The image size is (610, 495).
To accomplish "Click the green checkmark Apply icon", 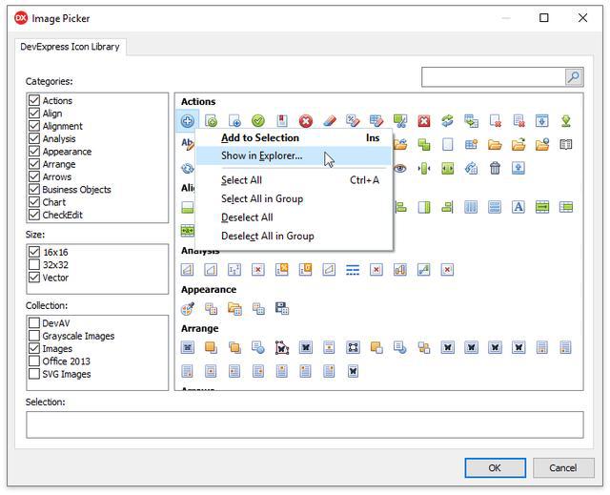I will coord(258,121).
